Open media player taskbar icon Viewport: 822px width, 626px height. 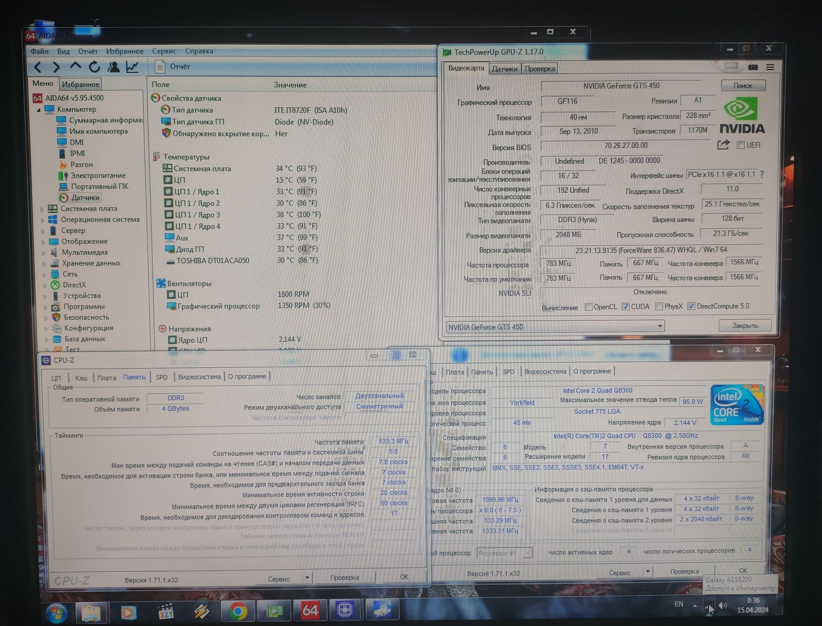[x=128, y=612]
